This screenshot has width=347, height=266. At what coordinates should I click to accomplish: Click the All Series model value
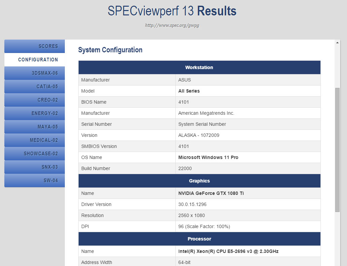189,91
